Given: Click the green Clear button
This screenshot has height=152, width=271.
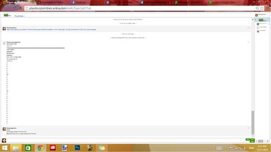Looking at the screenshot, I should pyautogui.click(x=252, y=141).
